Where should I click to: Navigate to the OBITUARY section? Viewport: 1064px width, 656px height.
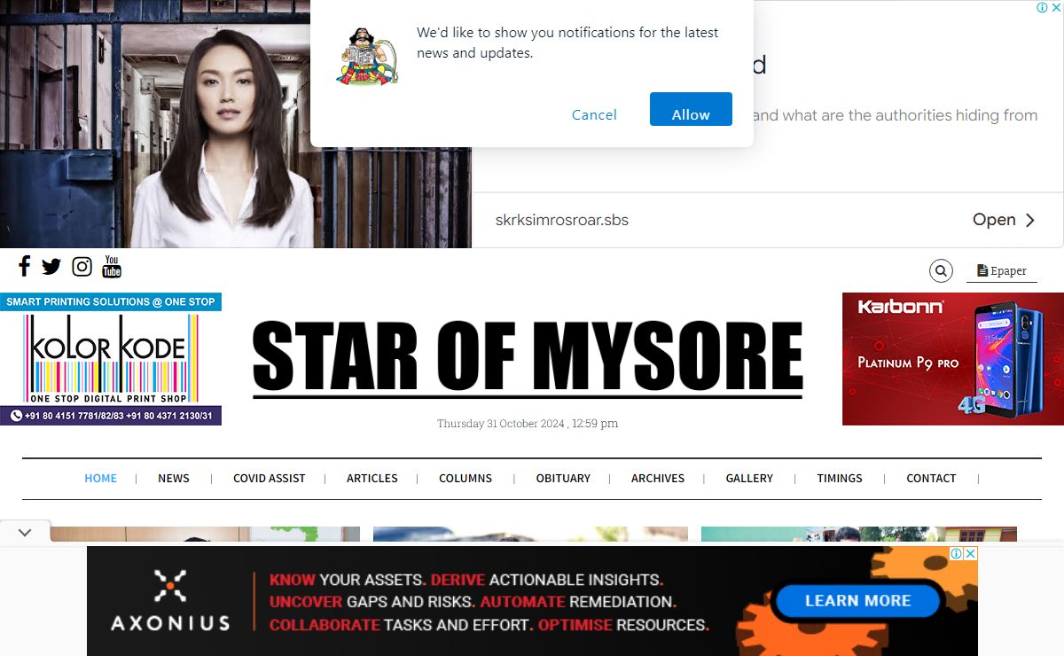pyautogui.click(x=563, y=478)
